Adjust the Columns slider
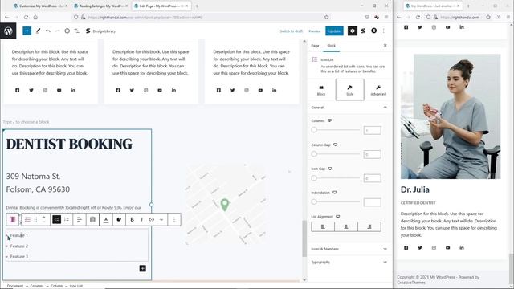This screenshot has width=514, height=289. tap(336, 130)
